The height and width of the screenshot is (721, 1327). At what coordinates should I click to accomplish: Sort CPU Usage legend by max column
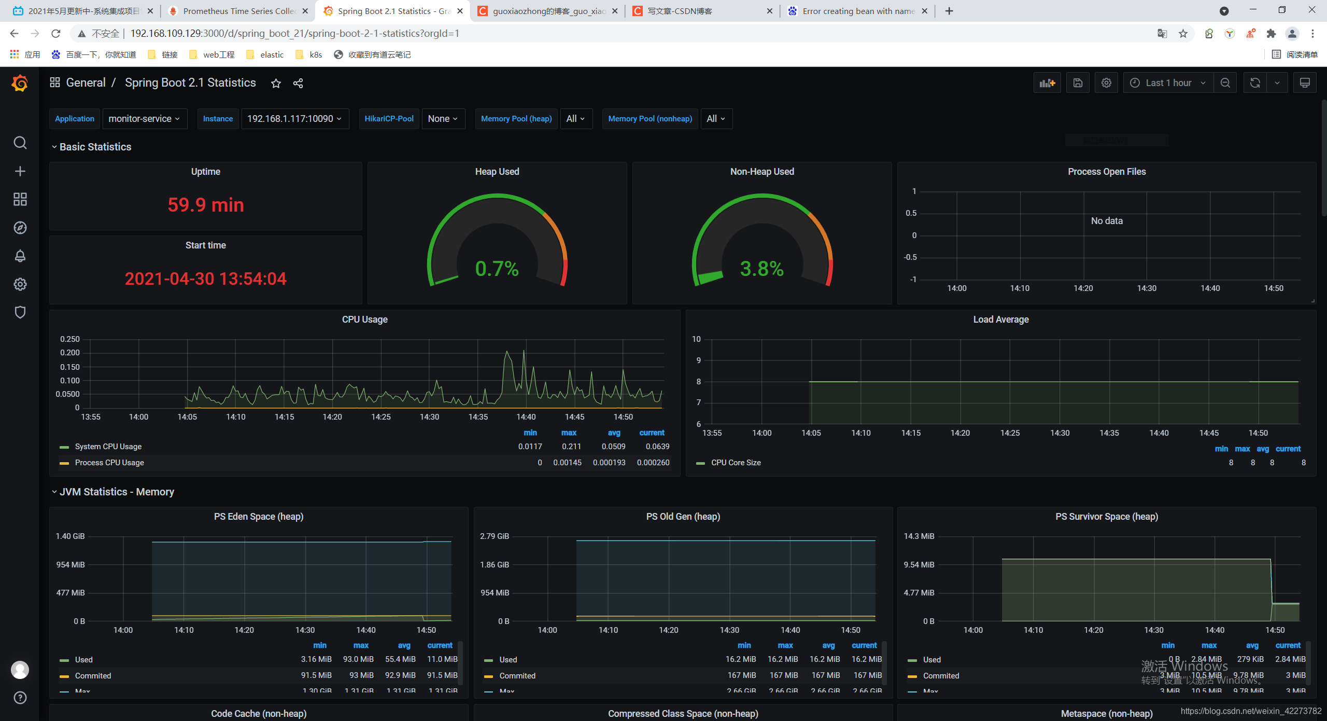(x=569, y=433)
